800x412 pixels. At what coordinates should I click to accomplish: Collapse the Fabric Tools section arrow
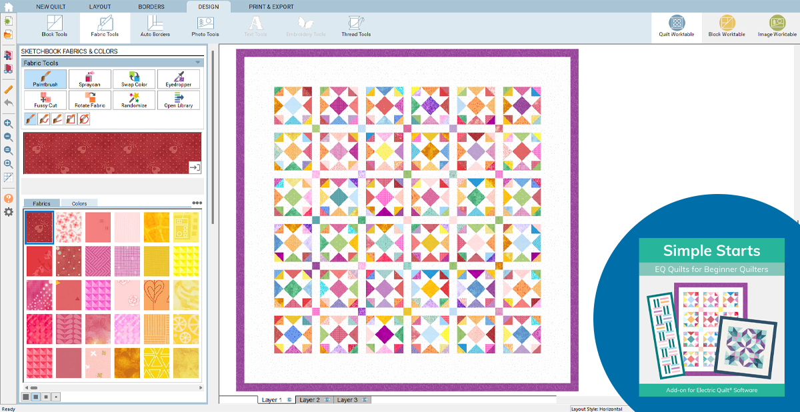coord(198,63)
